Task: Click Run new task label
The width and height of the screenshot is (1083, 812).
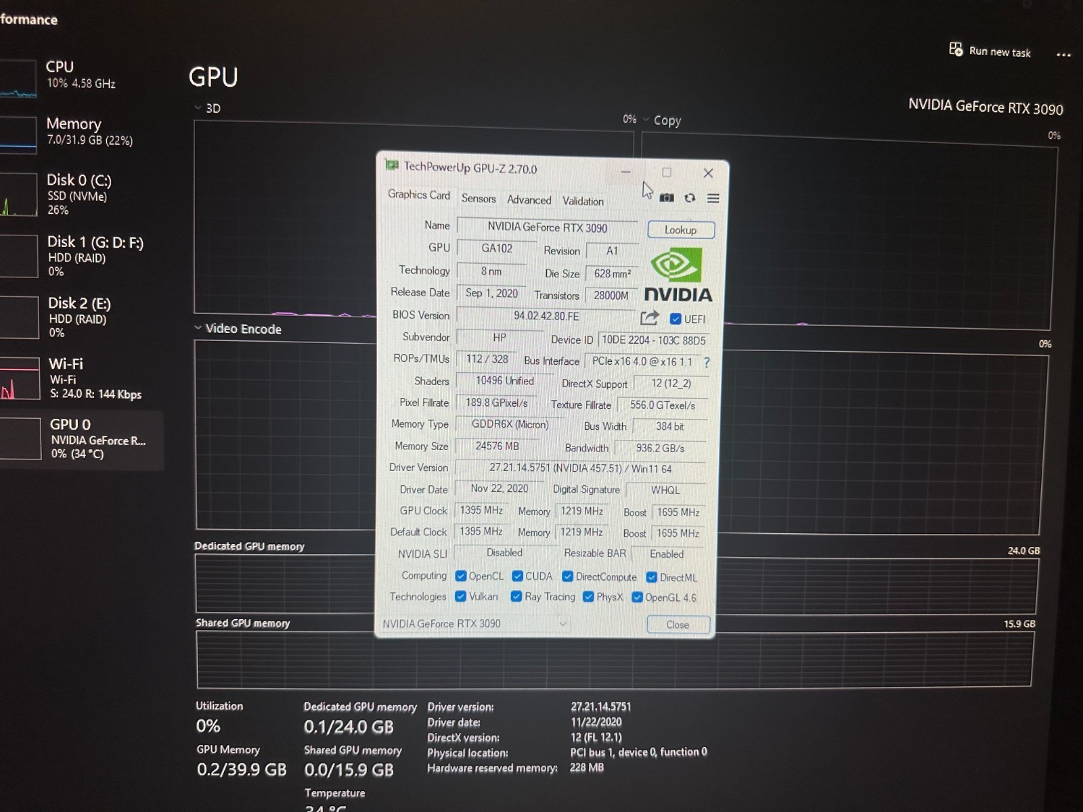Action: pos(1000,52)
